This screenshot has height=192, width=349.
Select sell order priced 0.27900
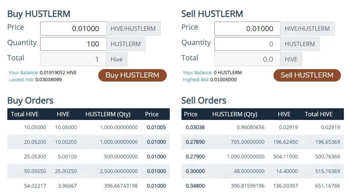coord(262,157)
